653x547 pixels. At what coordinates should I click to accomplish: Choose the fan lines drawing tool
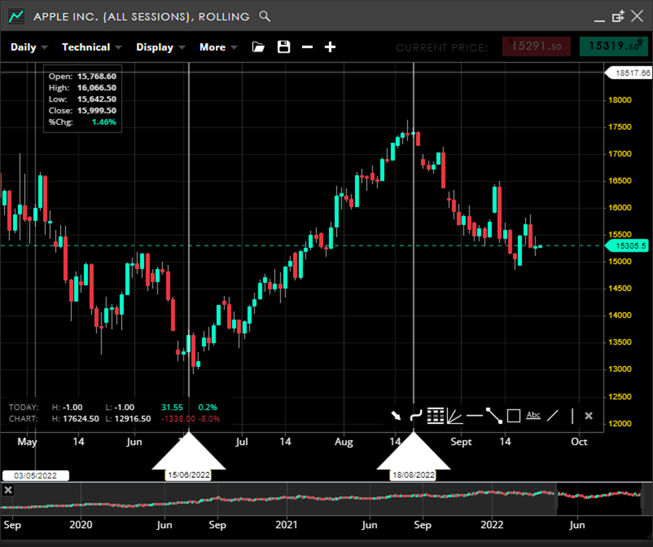[454, 416]
